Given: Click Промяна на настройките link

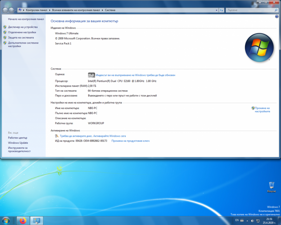Looking at the screenshot, I should click(x=262, y=110).
